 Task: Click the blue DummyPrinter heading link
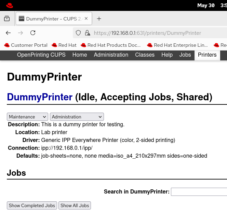[x=40, y=97]
